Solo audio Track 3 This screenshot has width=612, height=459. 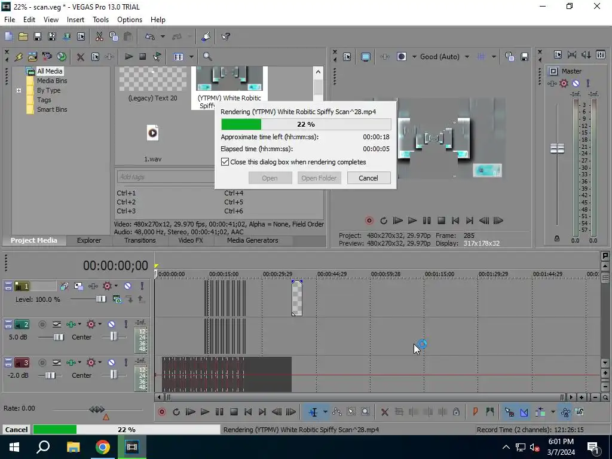pos(126,363)
